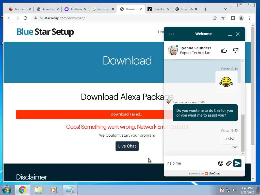This screenshot has height=195, width=260.
Task: Click the volume speaker tray icon
Action: (x=234, y=190)
